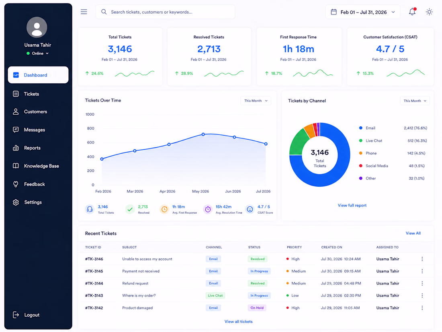Click the Resolved Tickets 2,713 card value

(209, 49)
